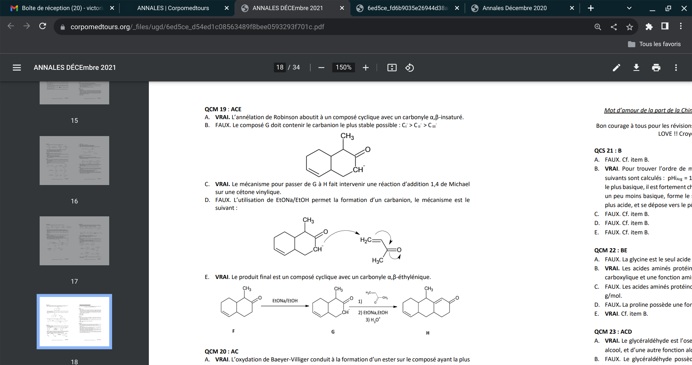Go forward in browser history
This screenshot has width=692, height=365.
pos(27,26)
